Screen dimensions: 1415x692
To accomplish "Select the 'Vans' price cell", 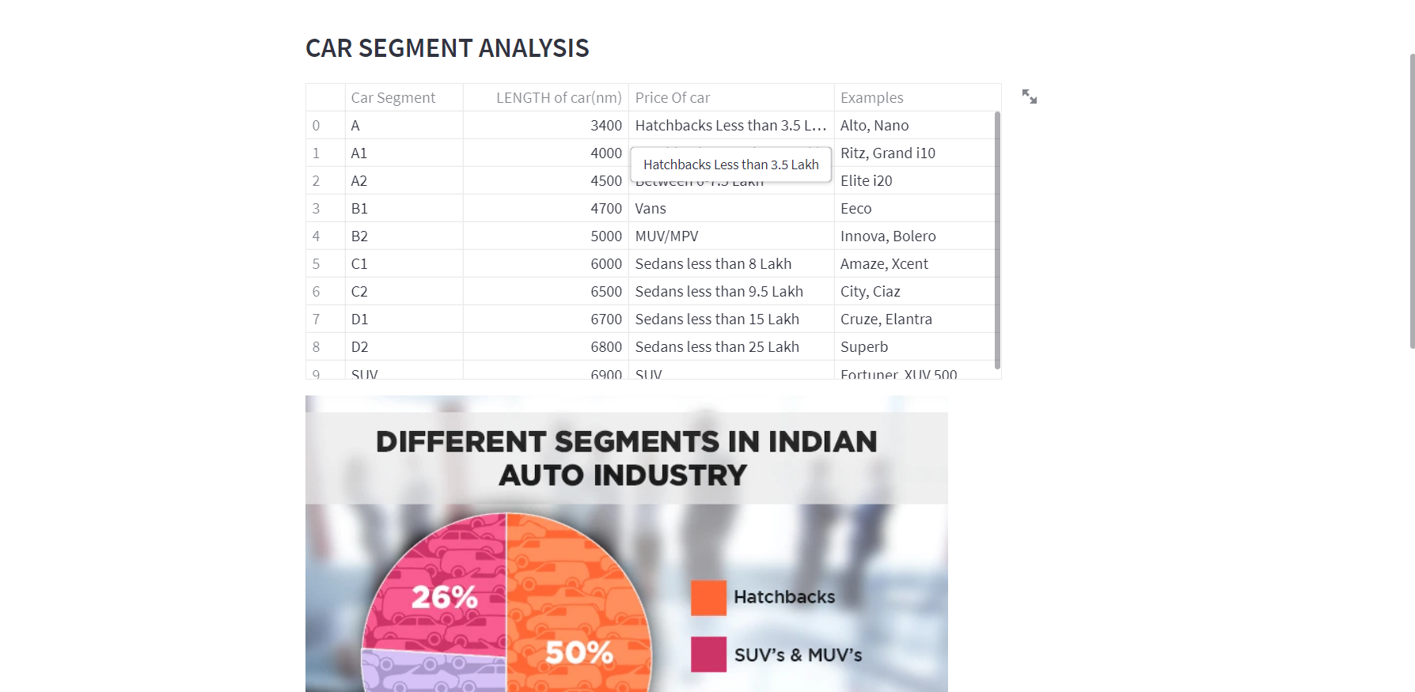I will [x=731, y=208].
